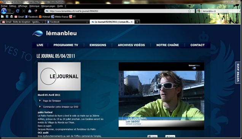Open the Affichage menu
Image resolution: width=242 pixels, height=139 pixels.
click(x=23, y=6)
